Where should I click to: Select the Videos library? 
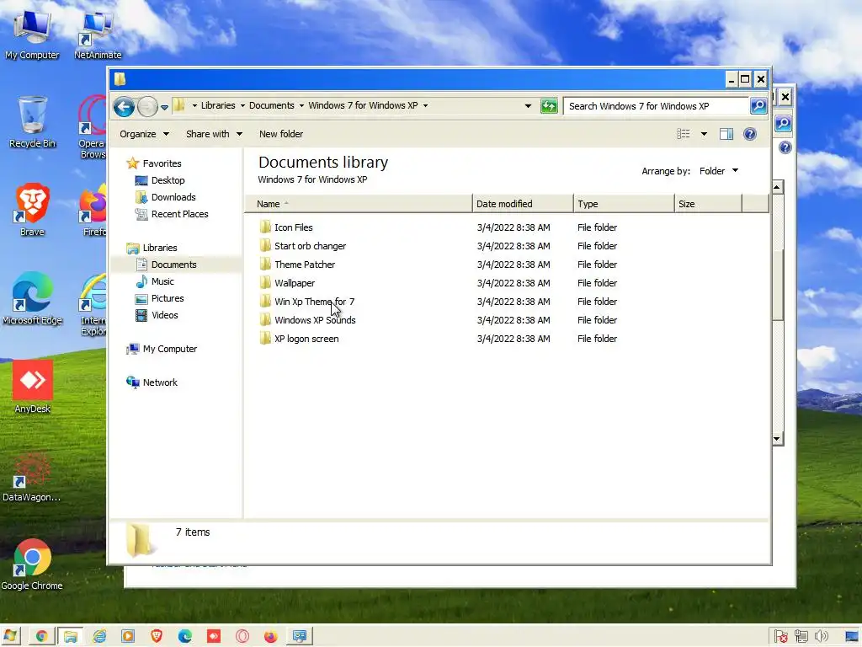pyautogui.click(x=164, y=315)
